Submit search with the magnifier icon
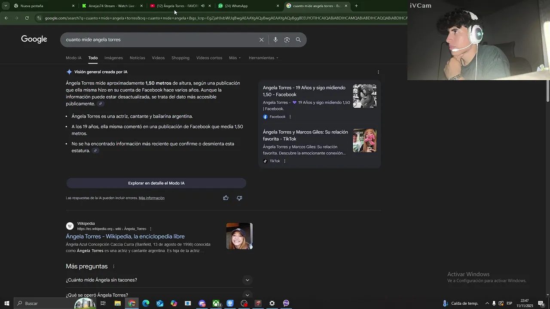550x309 pixels. pos(298,39)
